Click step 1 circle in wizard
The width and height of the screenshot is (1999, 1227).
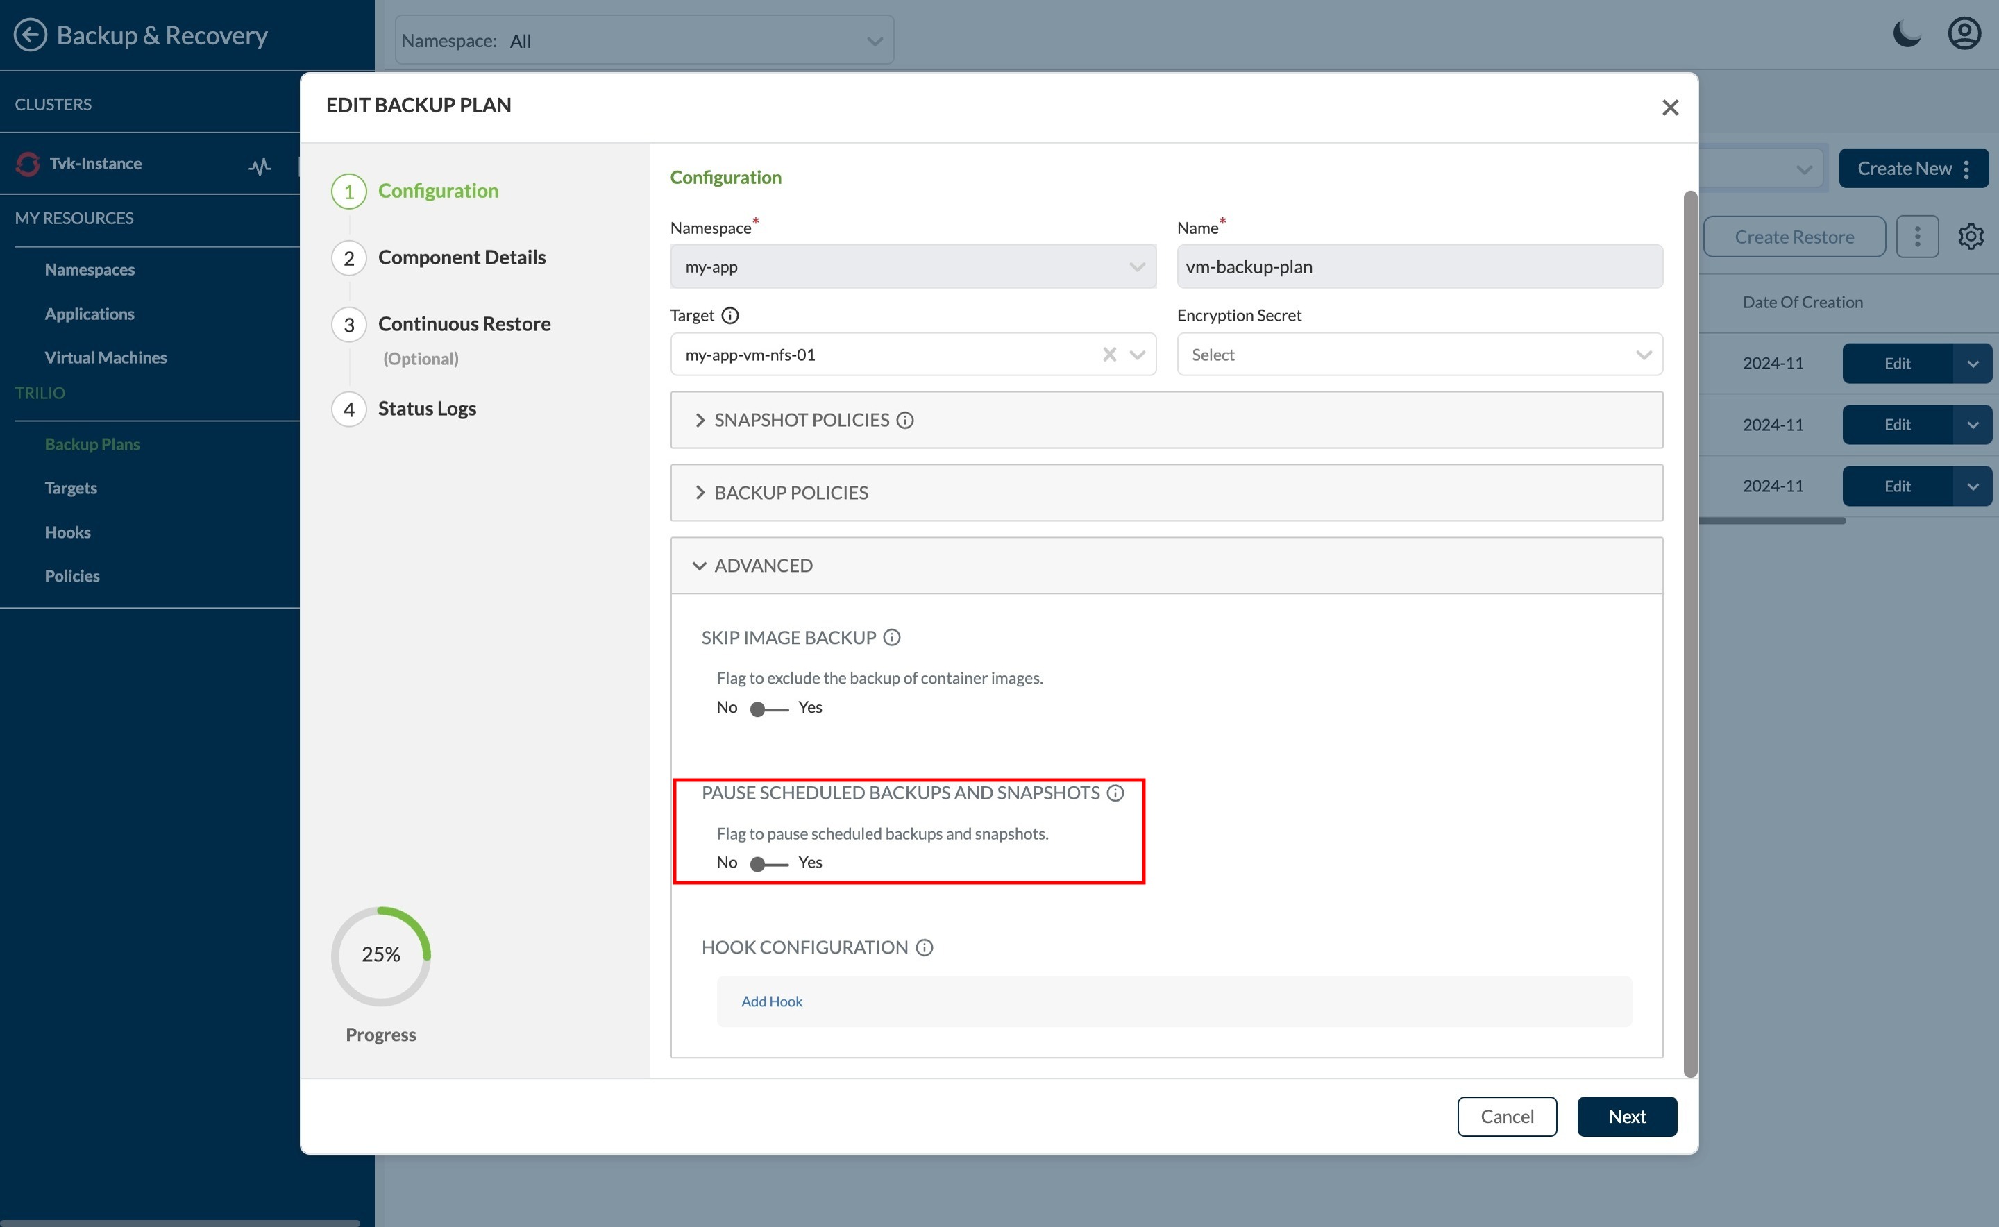[349, 192]
